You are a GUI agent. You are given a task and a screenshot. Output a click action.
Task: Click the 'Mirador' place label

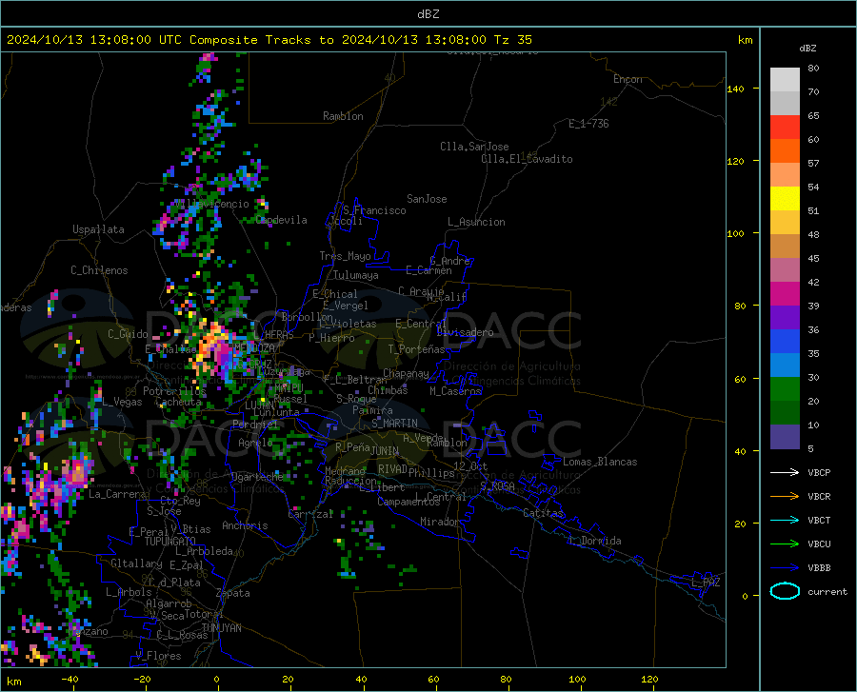tap(440, 522)
